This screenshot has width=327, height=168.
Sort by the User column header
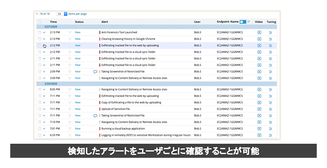pyautogui.click(x=197, y=22)
